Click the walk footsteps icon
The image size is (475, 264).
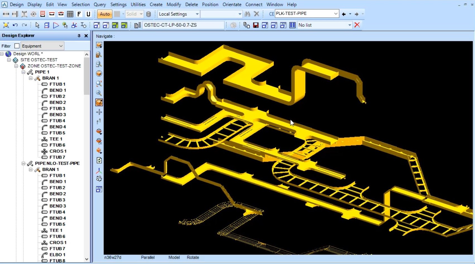pyautogui.click(x=99, y=122)
